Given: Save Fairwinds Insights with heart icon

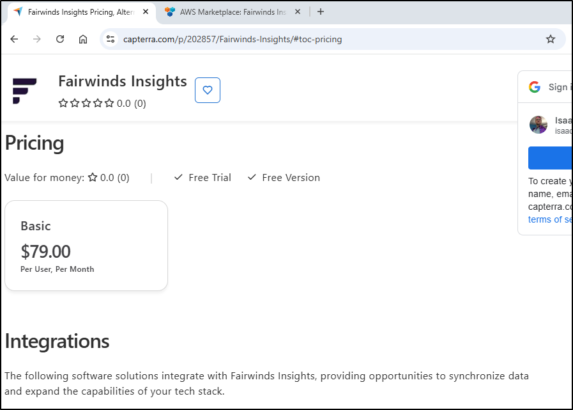Looking at the screenshot, I should 208,90.
